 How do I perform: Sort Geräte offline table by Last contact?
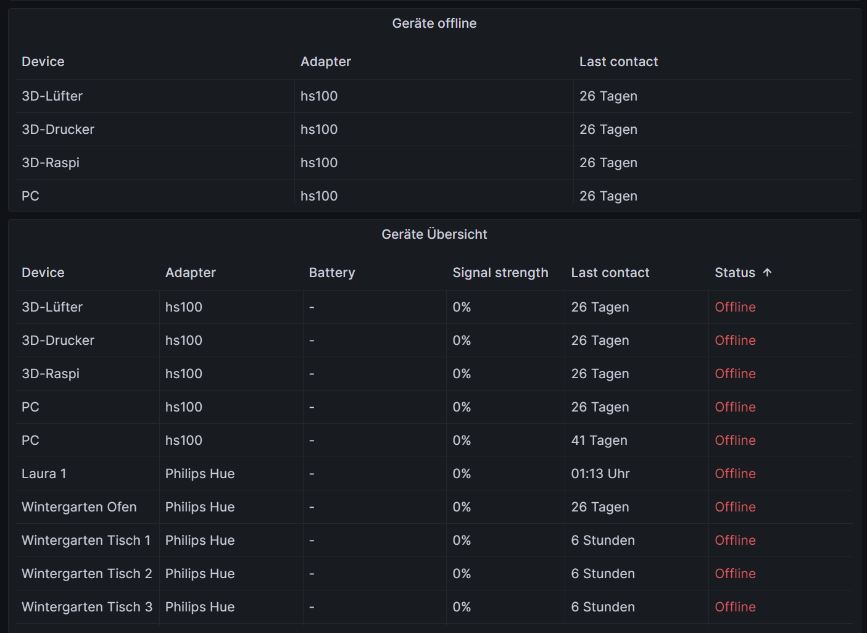[618, 62]
